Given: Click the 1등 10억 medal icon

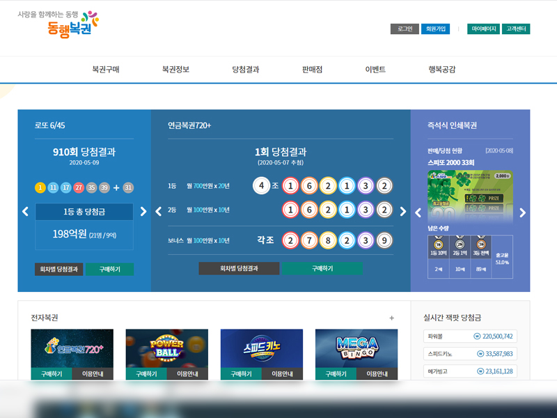Looking at the screenshot, I should coord(439,243).
